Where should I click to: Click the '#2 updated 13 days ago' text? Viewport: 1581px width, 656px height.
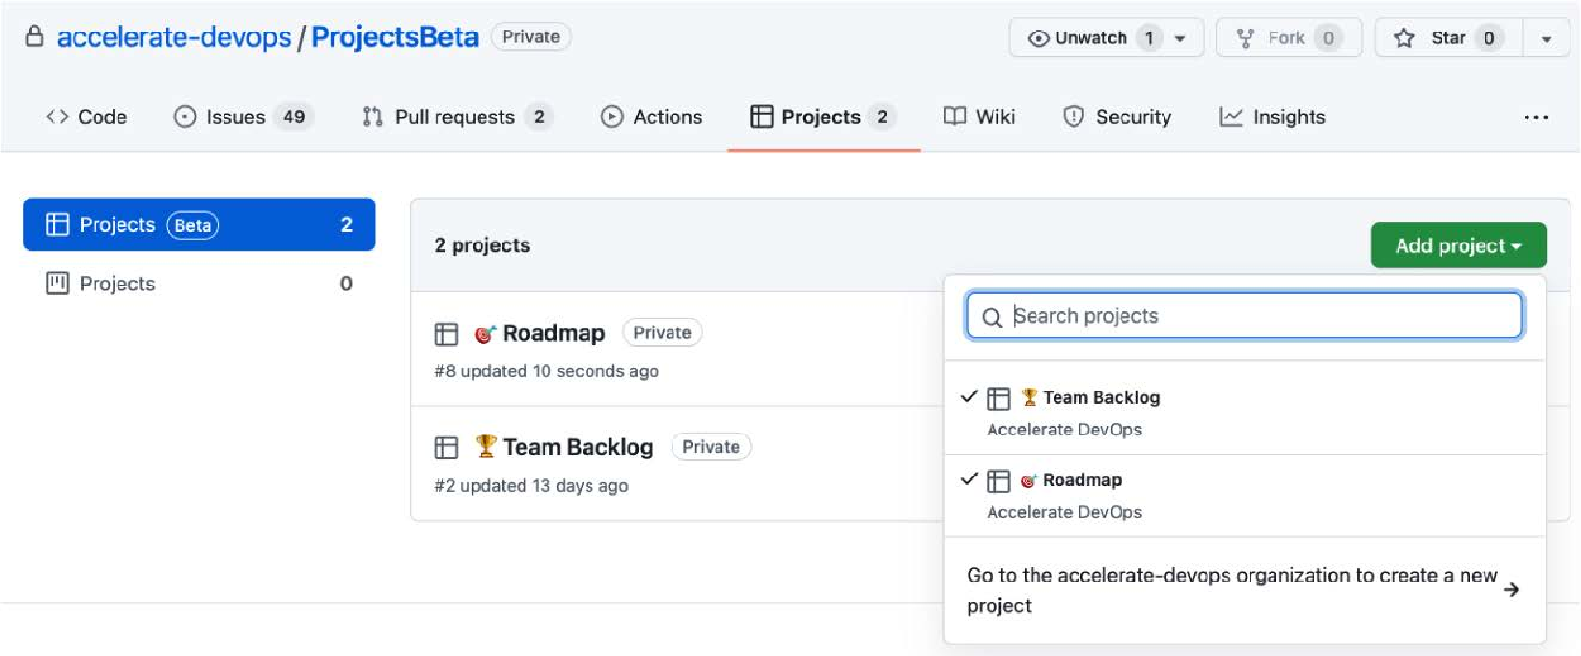coord(531,486)
